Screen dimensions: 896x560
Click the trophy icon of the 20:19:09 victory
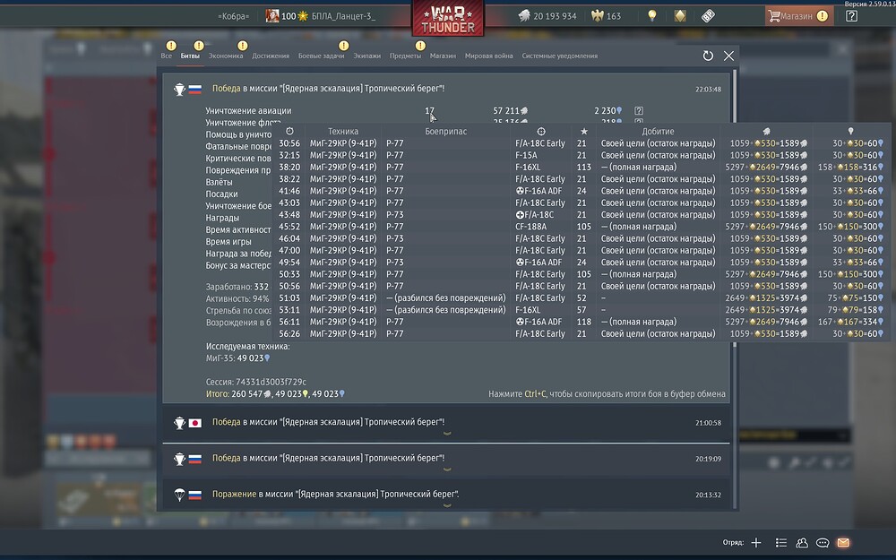point(179,459)
